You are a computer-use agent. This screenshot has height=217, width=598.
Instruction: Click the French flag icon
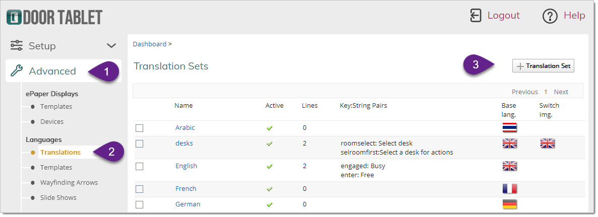(509, 189)
